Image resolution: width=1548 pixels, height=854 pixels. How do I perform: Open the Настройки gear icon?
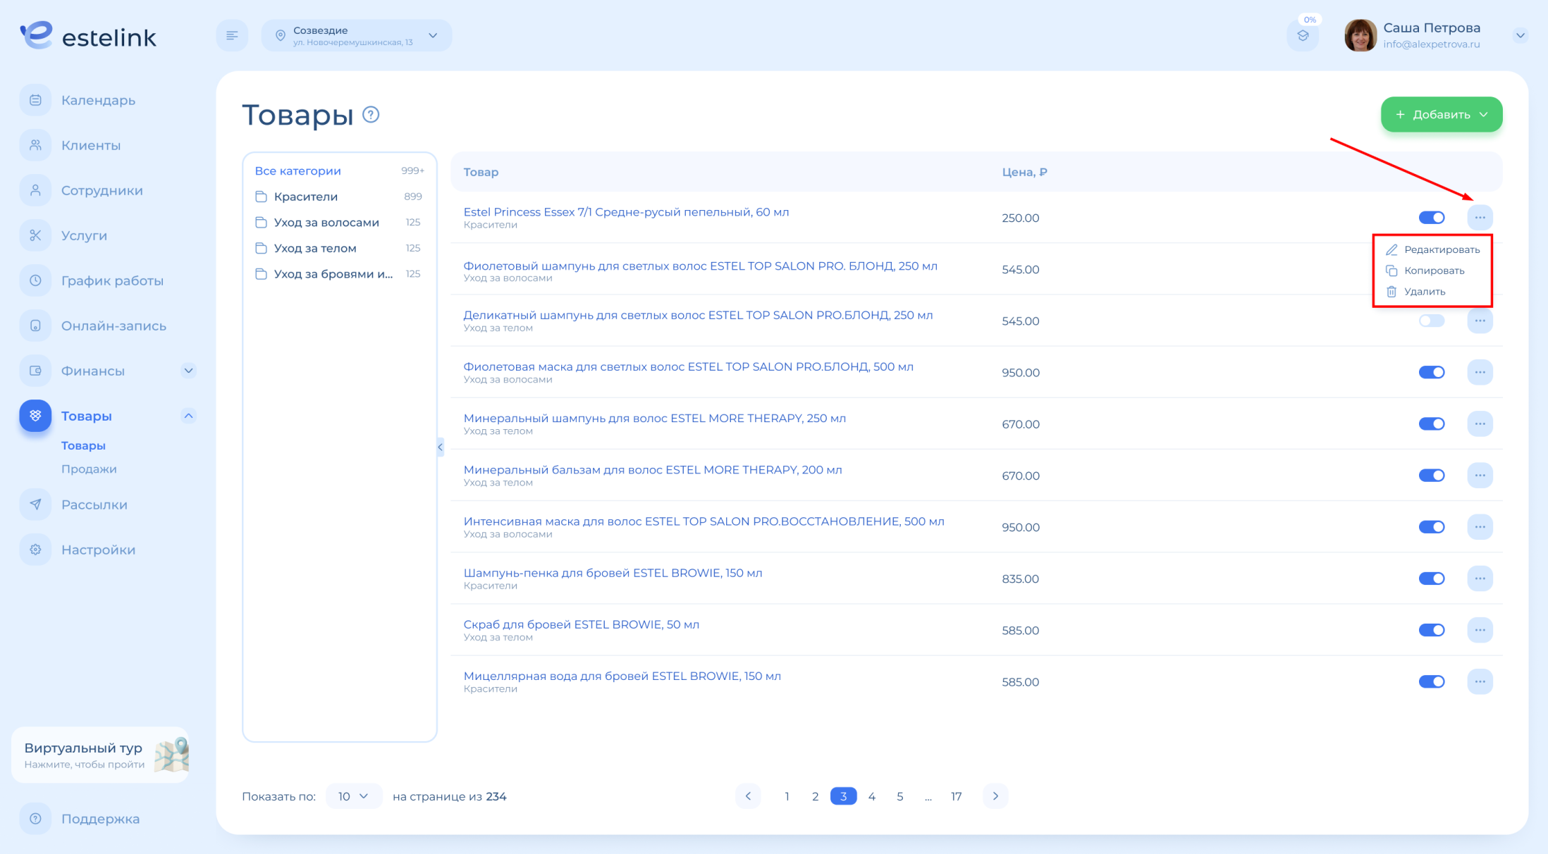[35, 550]
